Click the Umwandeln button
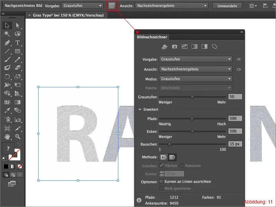This screenshot has width=276, height=207. click(x=227, y=6)
